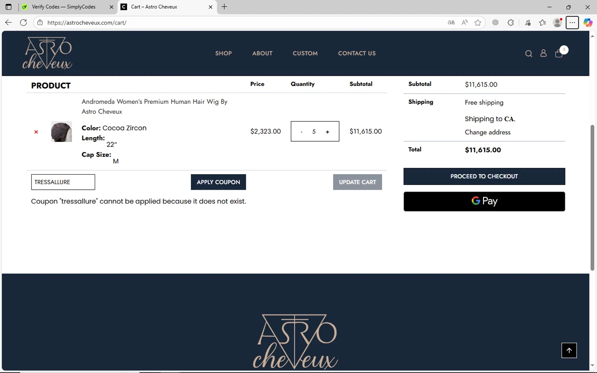Click the APPLY COUPON button

(x=219, y=182)
